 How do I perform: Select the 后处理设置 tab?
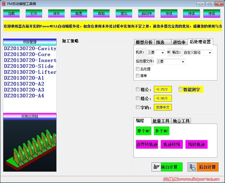[x=200, y=42]
